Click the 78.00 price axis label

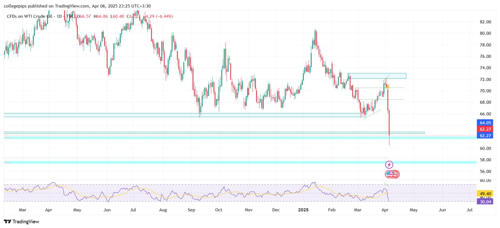[486, 45]
